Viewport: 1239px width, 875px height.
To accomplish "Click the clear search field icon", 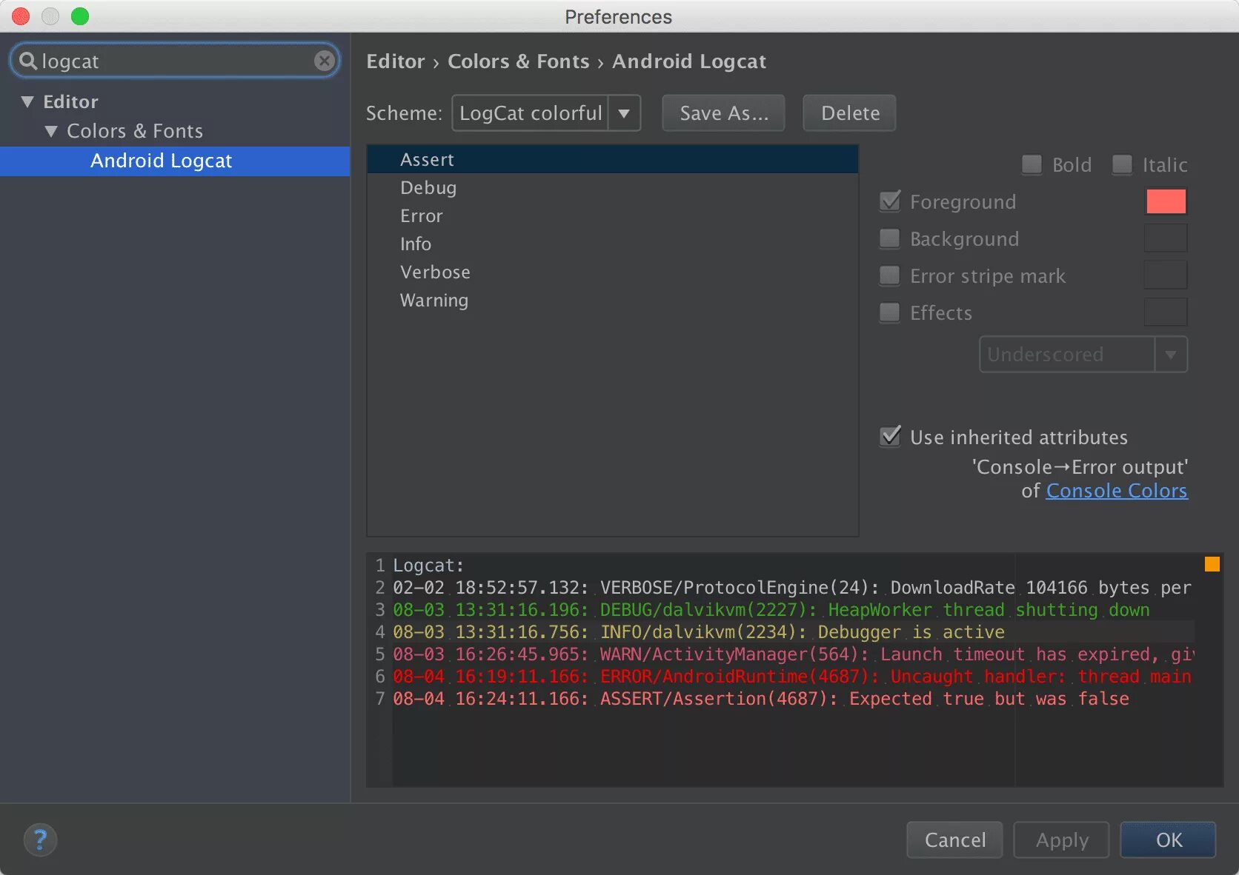I will (x=324, y=61).
